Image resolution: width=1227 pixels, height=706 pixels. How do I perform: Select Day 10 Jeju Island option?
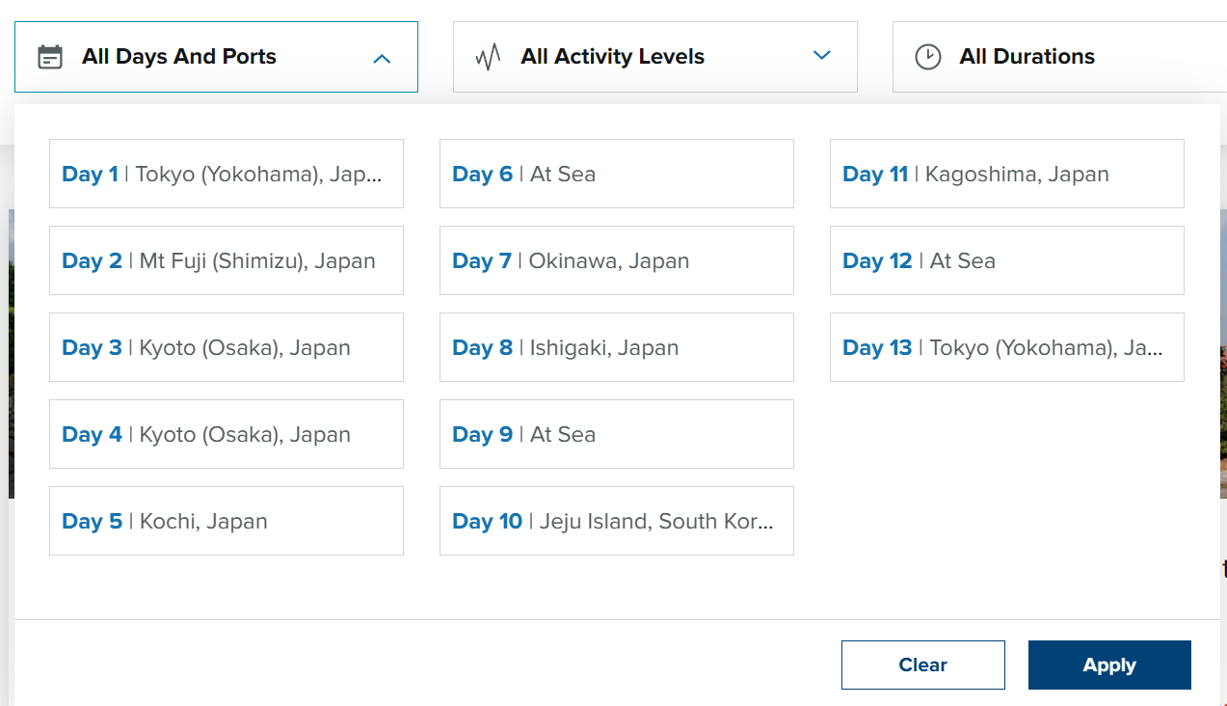tap(616, 521)
